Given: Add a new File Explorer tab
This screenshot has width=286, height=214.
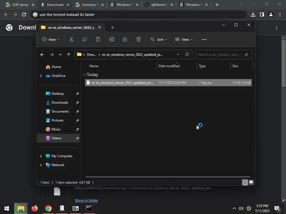Looking at the screenshot, I should (112, 28).
